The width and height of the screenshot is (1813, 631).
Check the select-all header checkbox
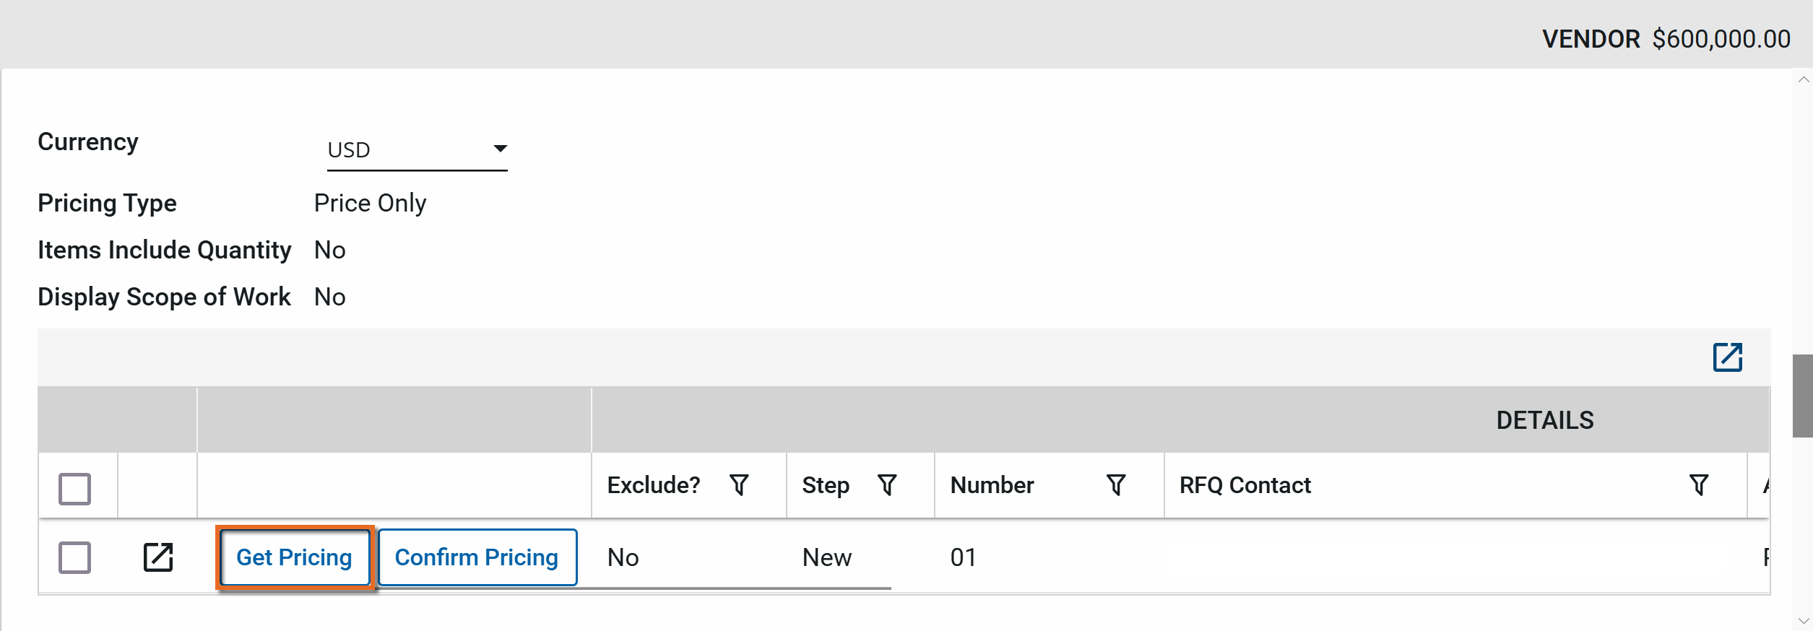click(74, 489)
